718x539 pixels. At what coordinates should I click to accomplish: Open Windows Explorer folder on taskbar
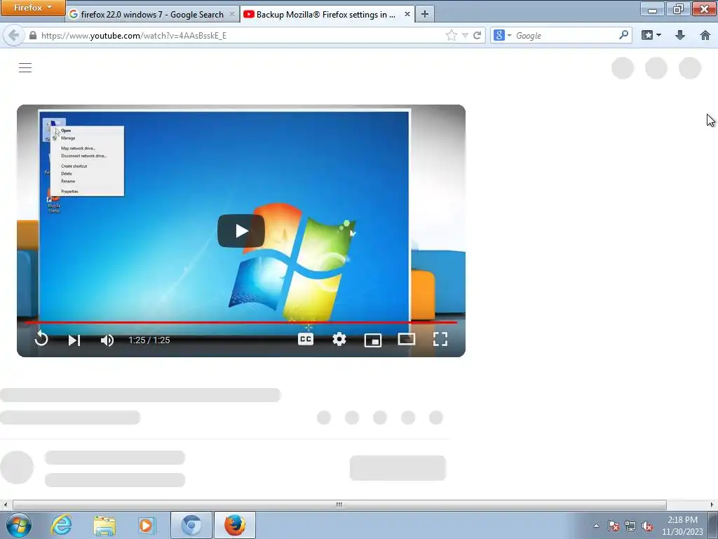click(104, 525)
